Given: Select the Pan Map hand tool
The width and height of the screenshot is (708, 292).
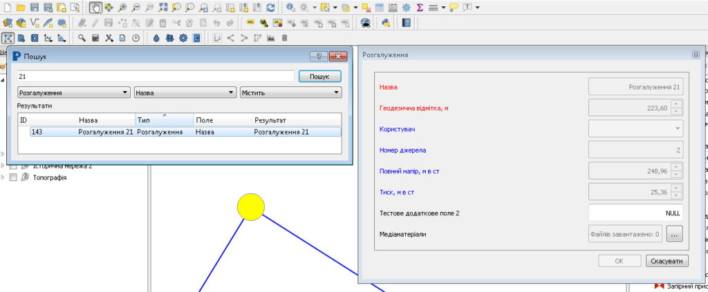Looking at the screenshot, I should (x=95, y=7).
